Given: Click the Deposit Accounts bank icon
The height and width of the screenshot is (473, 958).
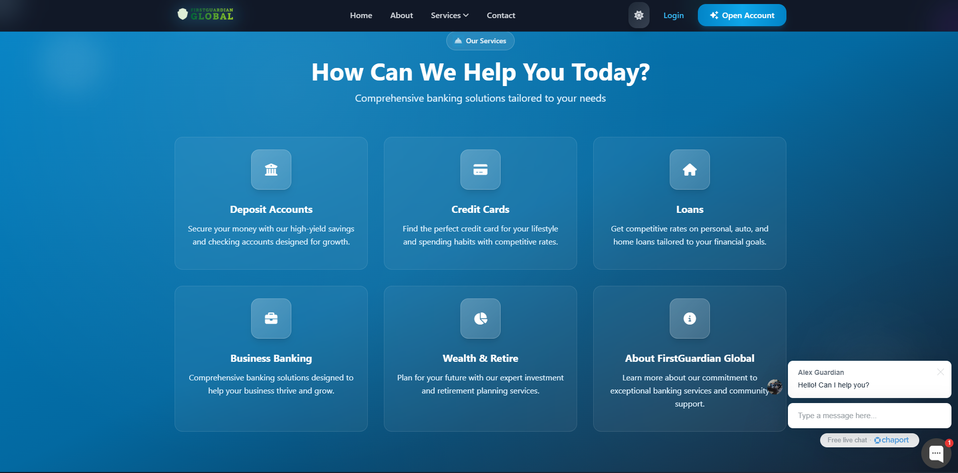Looking at the screenshot, I should click(271, 170).
